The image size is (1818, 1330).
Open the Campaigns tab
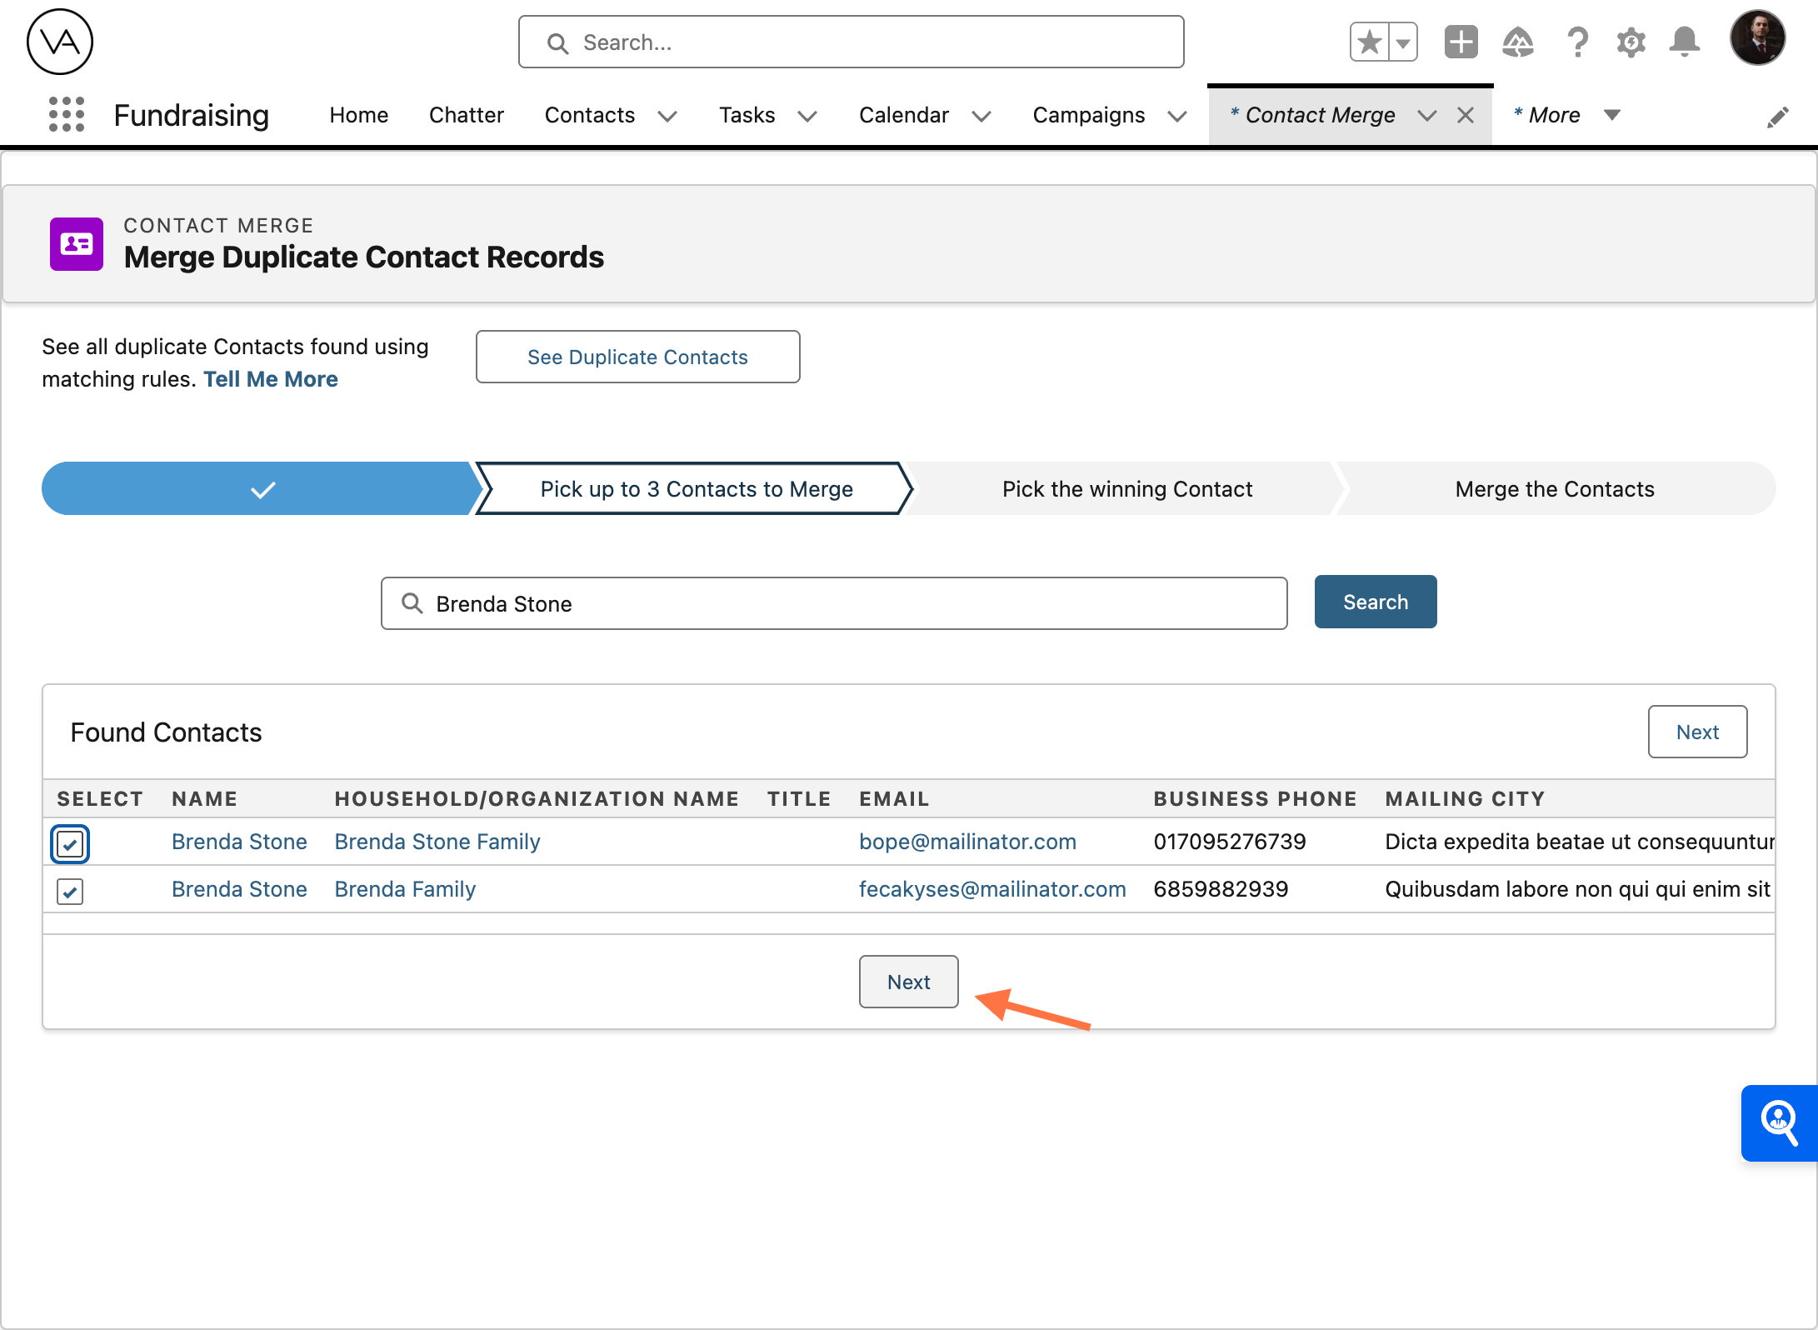click(1088, 115)
